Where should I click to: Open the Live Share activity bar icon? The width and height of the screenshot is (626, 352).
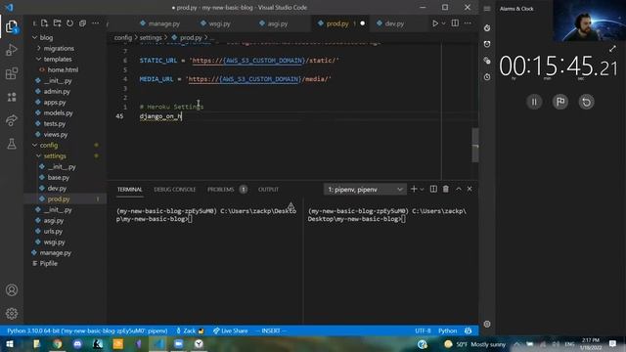tap(12, 120)
